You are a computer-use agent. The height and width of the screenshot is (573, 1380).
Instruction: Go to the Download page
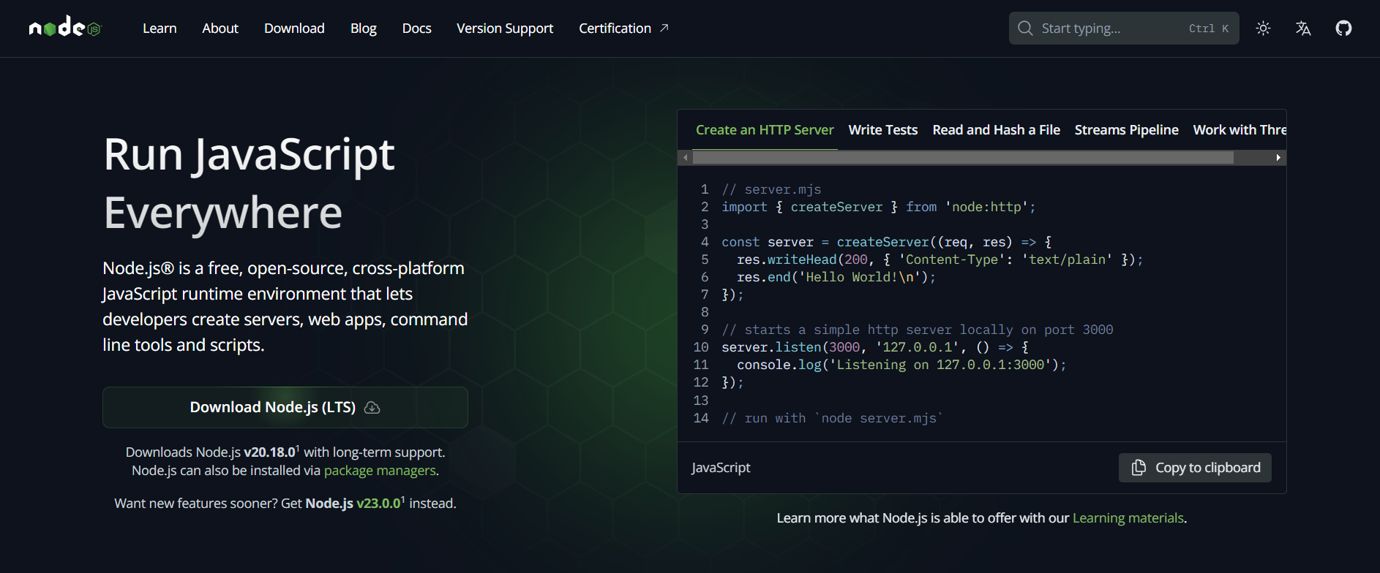[294, 29]
